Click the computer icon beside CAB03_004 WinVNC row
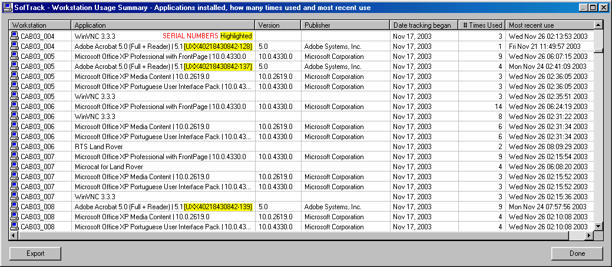Screen dimensions: 612x267 [15, 36]
